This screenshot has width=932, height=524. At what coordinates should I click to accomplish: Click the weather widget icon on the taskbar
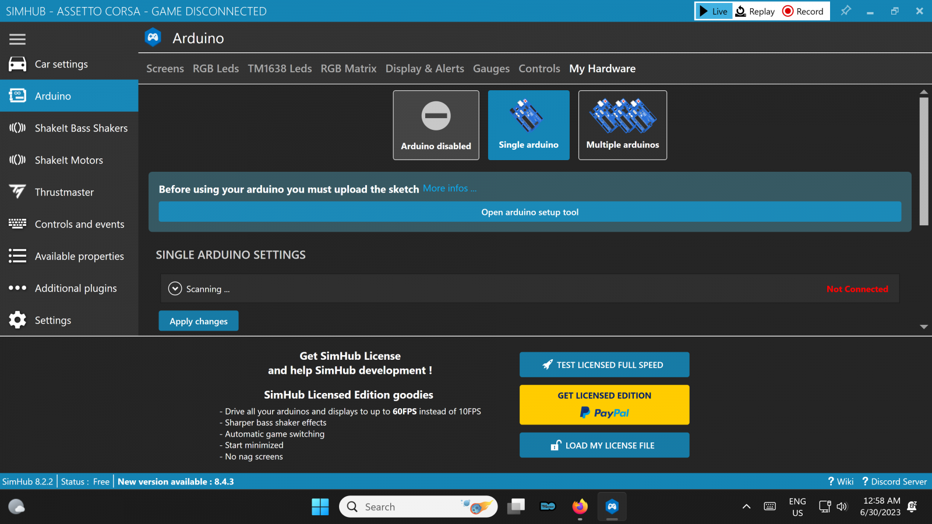click(16, 507)
